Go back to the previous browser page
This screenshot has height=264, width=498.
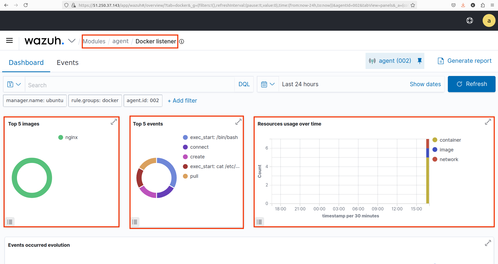(6, 5)
